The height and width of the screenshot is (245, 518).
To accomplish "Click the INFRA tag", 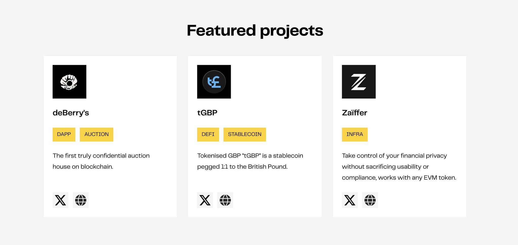I will click(x=355, y=134).
